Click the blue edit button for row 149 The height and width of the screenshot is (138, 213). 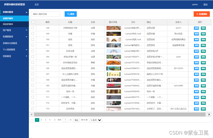coord(196,34)
